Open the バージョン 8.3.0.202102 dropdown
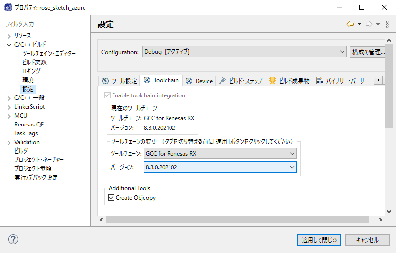This screenshot has height=253, width=396. click(x=220, y=167)
